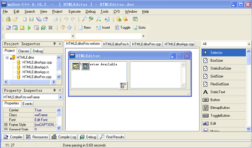Click the Toggle bookmark button
Image resolution: width=252 pixels, height=148 pixels.
123,28
